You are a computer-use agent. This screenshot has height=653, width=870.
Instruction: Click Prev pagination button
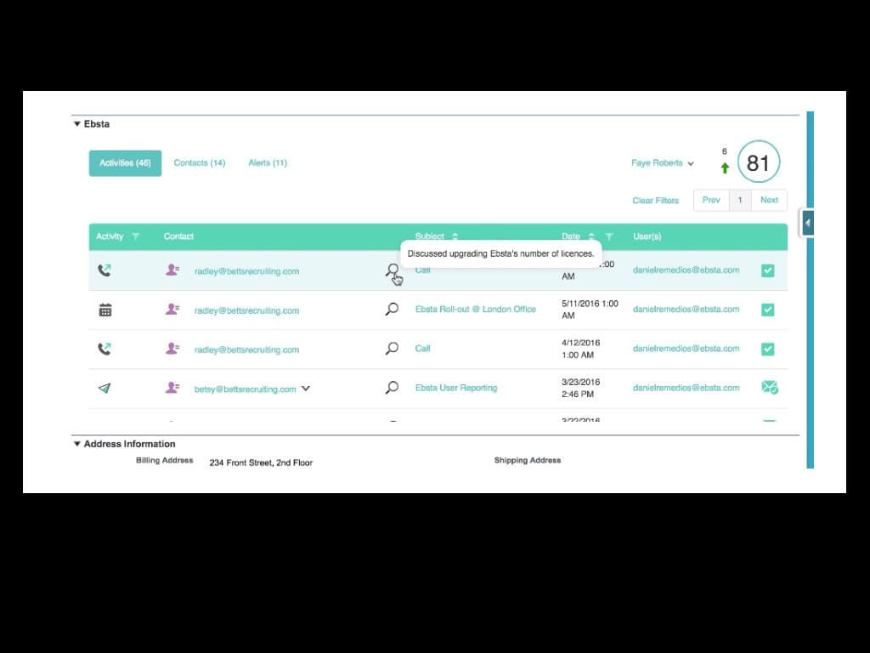click(711, 200)
